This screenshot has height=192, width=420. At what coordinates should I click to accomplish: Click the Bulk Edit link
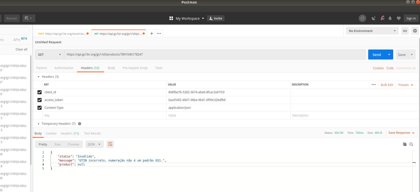[387, 85]
